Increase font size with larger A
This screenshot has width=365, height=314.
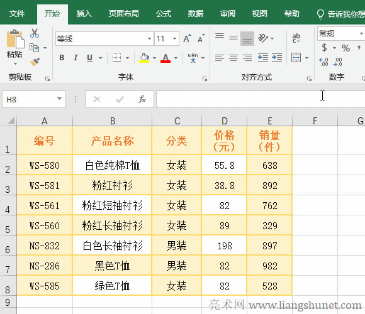click(x=187, y=38)
